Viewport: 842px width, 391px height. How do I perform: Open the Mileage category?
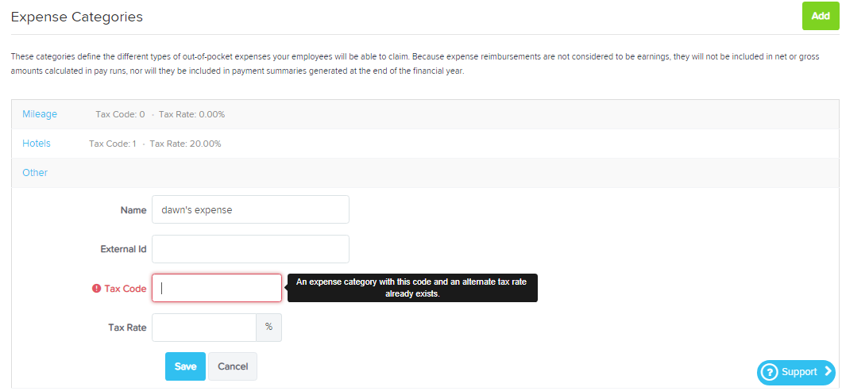coord(40,114)
